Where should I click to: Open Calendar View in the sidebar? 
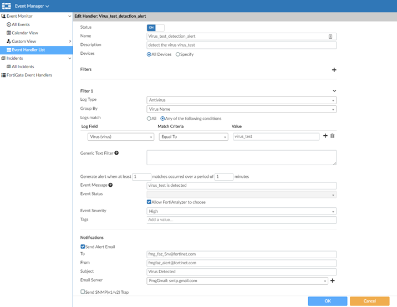pyautogui.click(x=25, y=33)
